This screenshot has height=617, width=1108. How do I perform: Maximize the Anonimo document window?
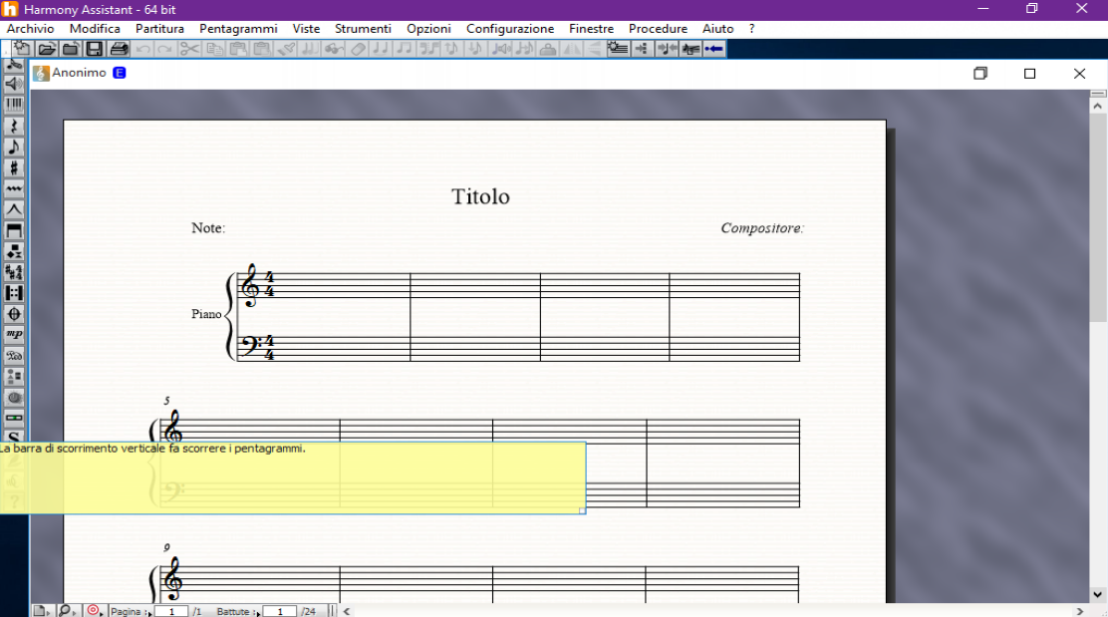[x=1029, y=74]
